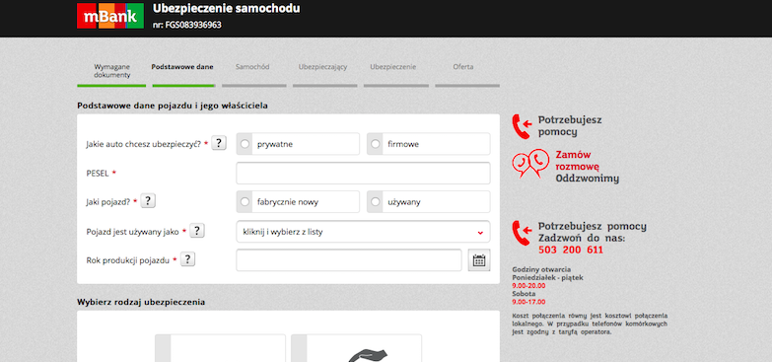The width and height of the screenshot is (772, 362).
Task: Focus the PESEL input field
Action: pyautogui.click(x=364, y=174)
